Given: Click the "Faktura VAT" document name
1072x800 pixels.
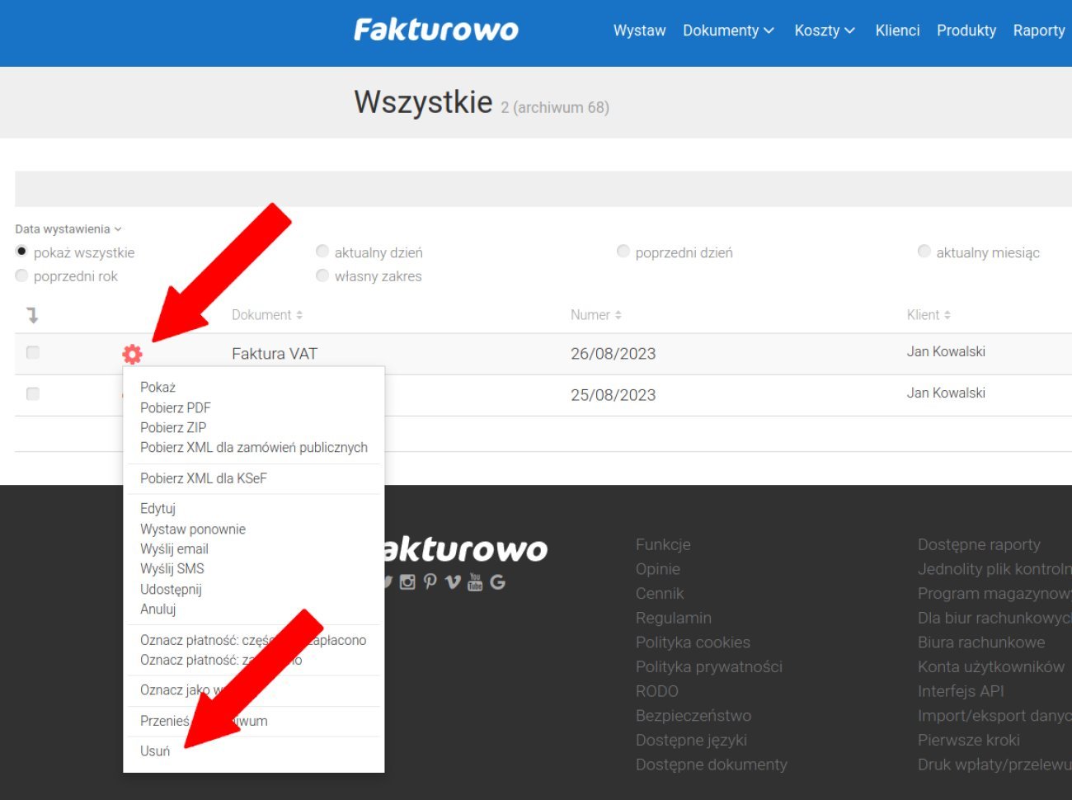Looking at the screenshot, I should tap(275, 354).
